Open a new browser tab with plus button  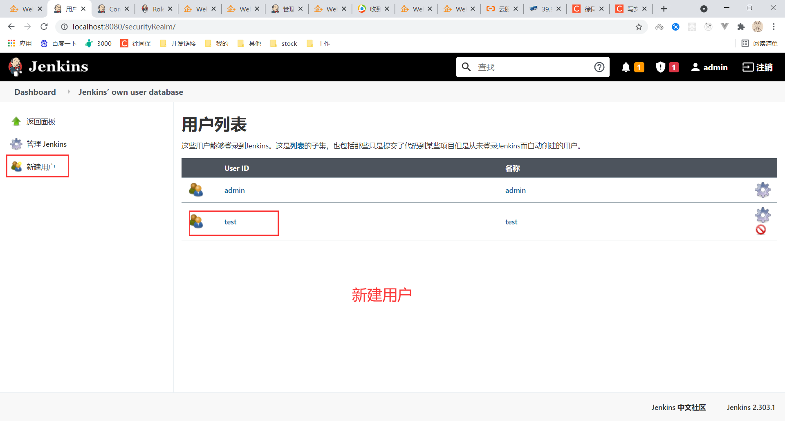pyautogui.click(x=664, y=9)
